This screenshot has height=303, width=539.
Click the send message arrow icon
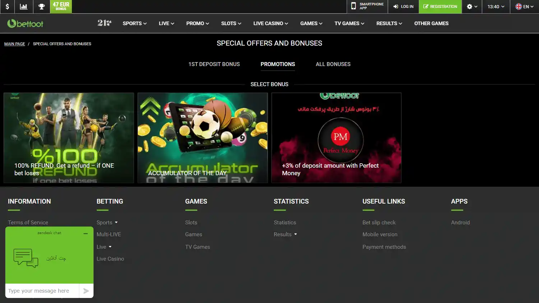[86, 291]
